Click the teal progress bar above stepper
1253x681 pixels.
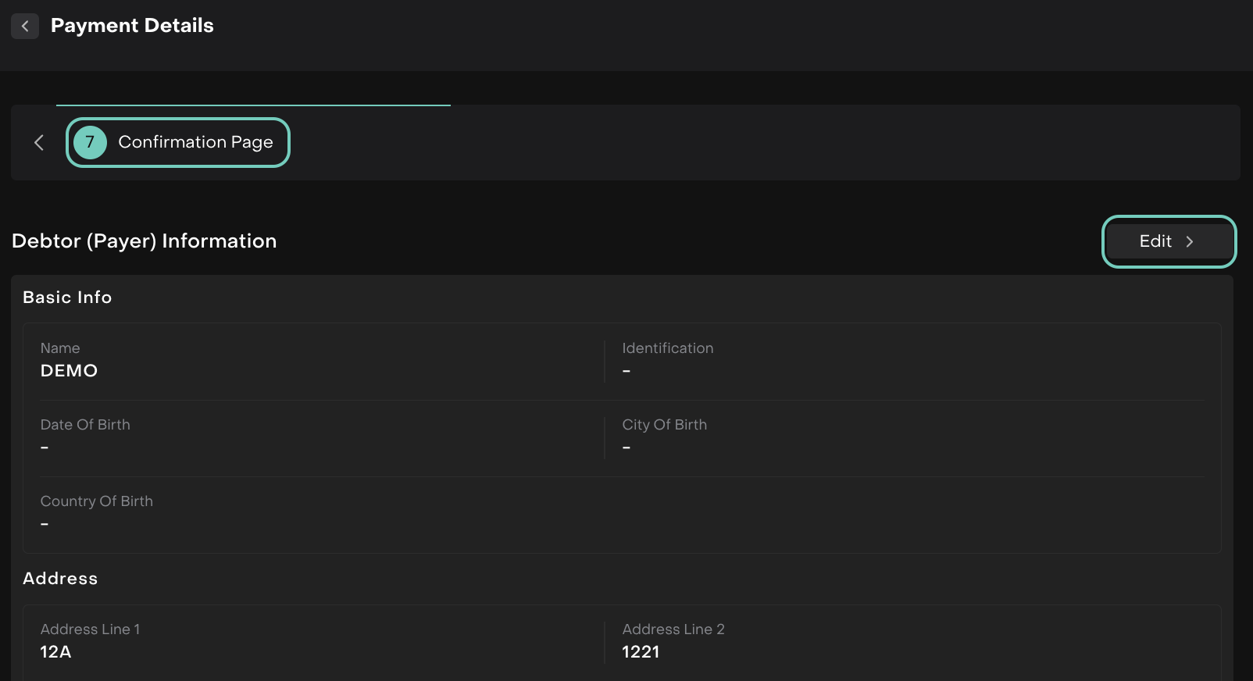[x=253, y=105]
